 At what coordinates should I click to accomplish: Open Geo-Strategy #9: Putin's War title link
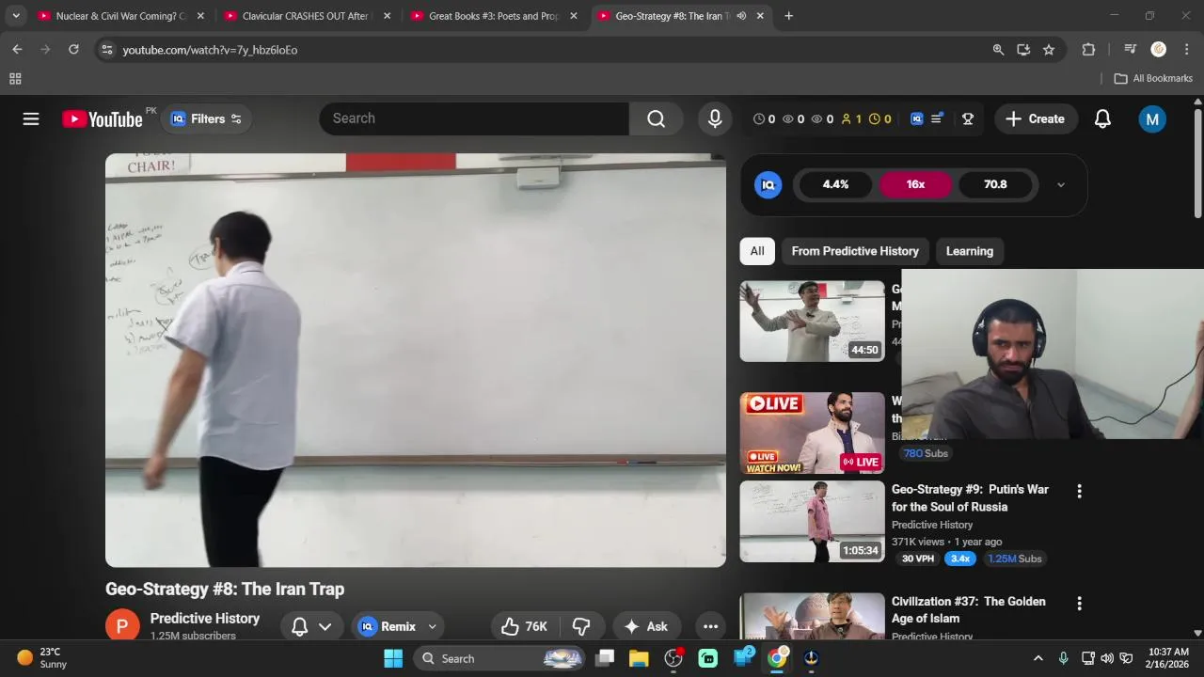click(x=970, y=498)
